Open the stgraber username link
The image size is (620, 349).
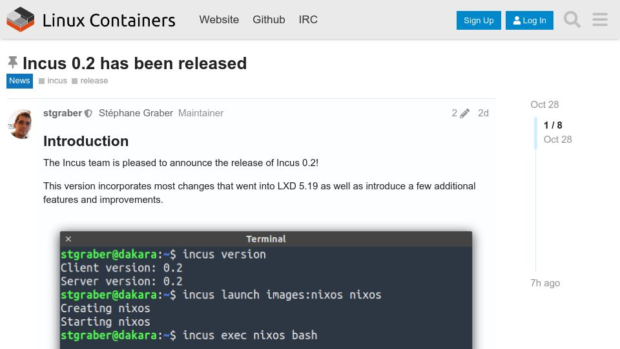[x=63, y=113]
